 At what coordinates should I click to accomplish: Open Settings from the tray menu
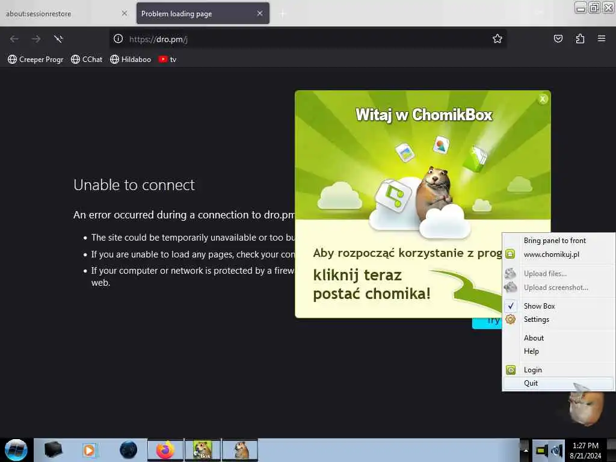[558, 319]
